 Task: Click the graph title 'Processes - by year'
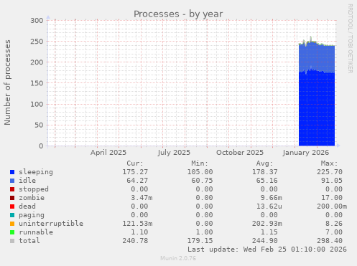(x=178, y=14)
